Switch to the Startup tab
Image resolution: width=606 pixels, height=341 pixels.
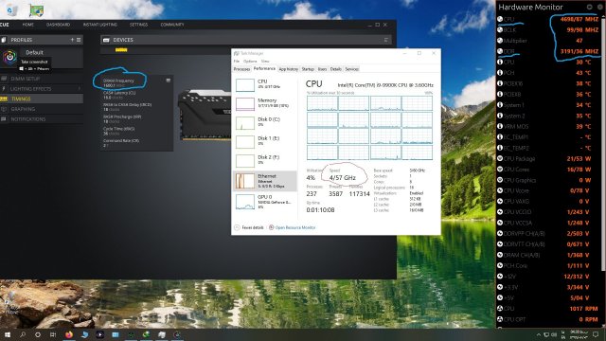pyautogui.click(x=308, y=69)
